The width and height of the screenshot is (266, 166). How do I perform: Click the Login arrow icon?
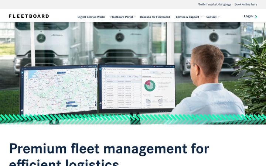pyautogui.click(x=256, y=17)
